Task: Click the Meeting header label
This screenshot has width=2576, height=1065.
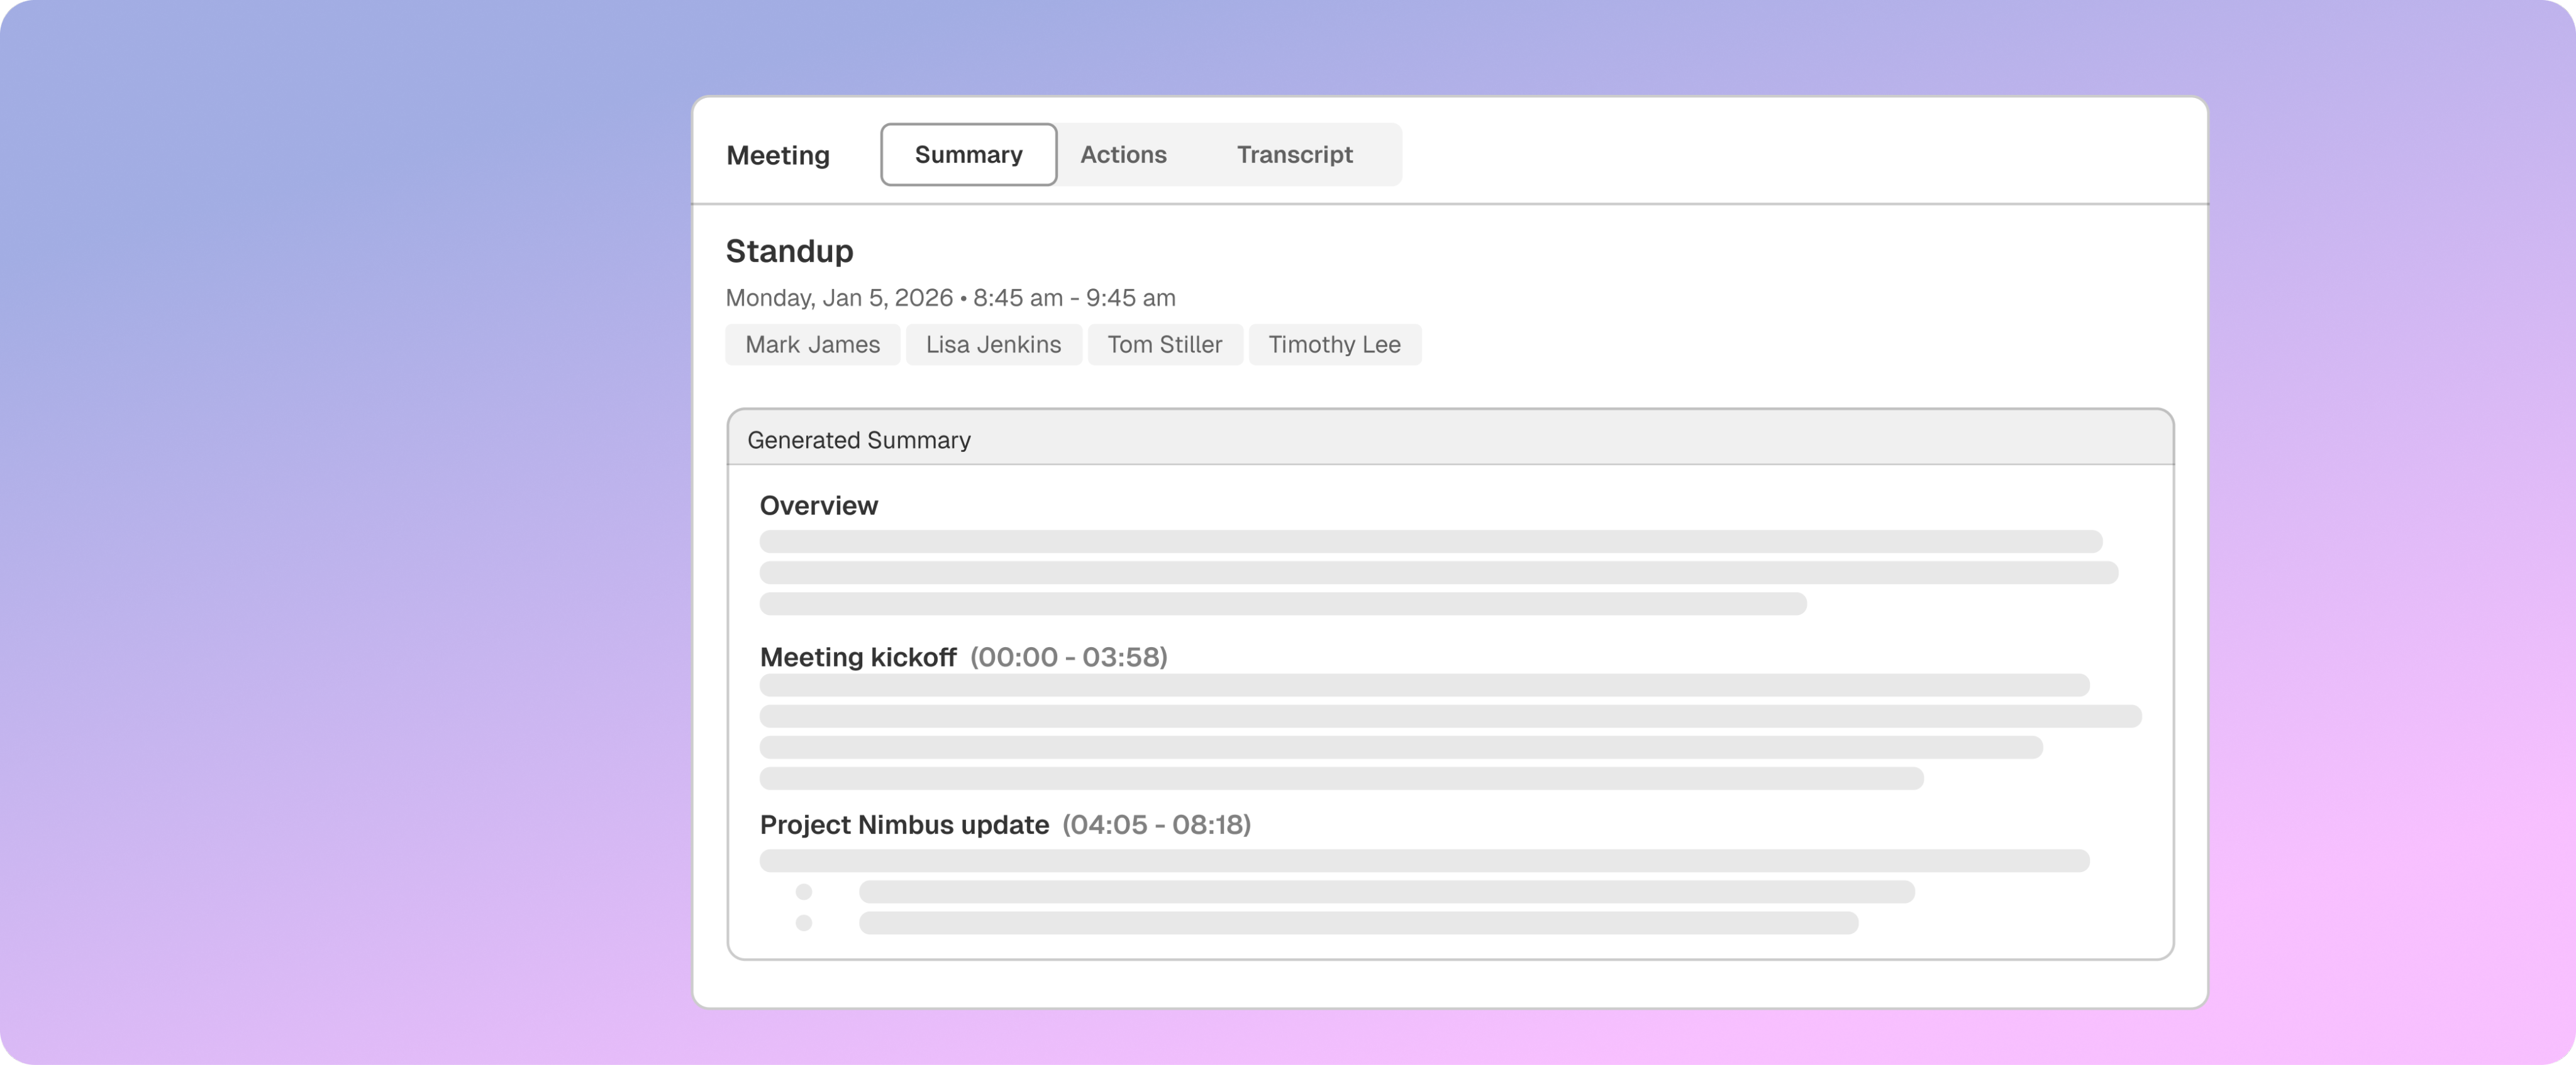Action: [x=778, y=156]
